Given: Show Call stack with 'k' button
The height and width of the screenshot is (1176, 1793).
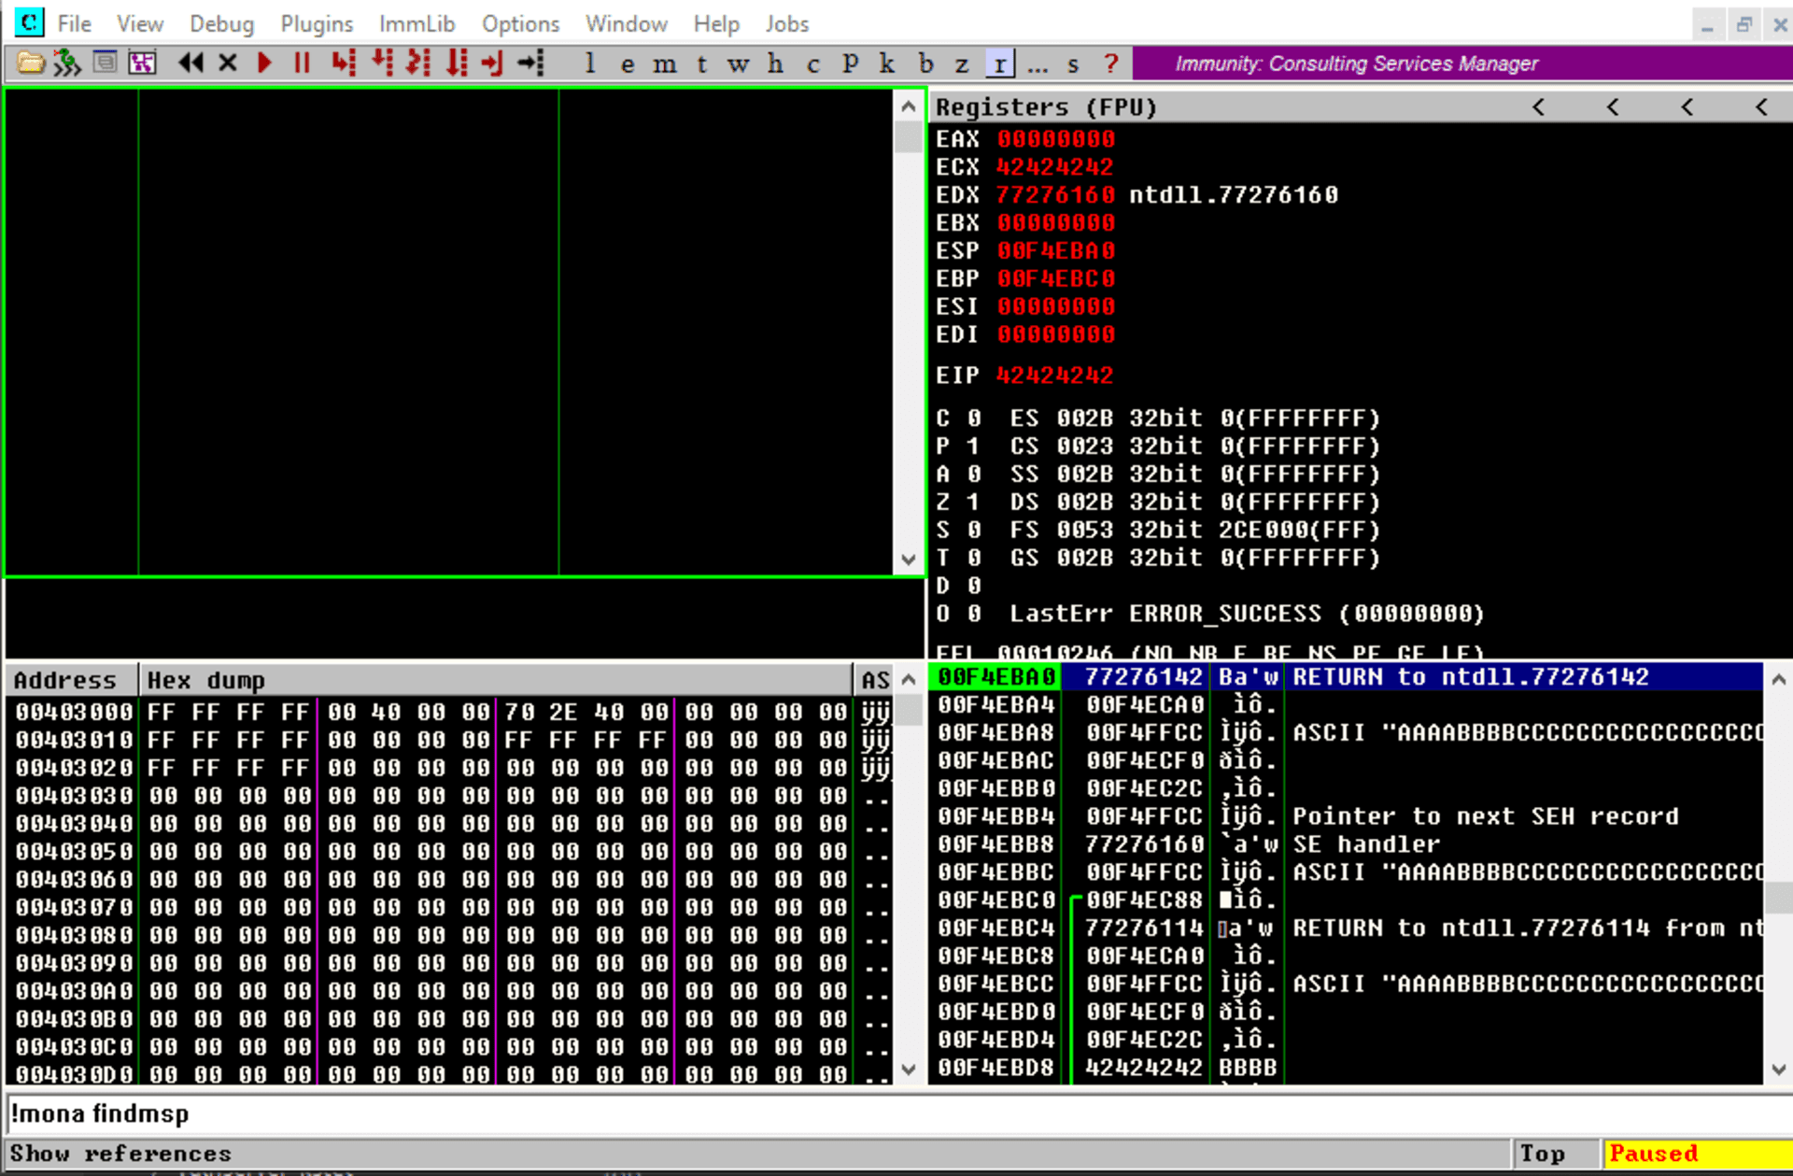Looking at the screenshot, I should click(887, 64).
